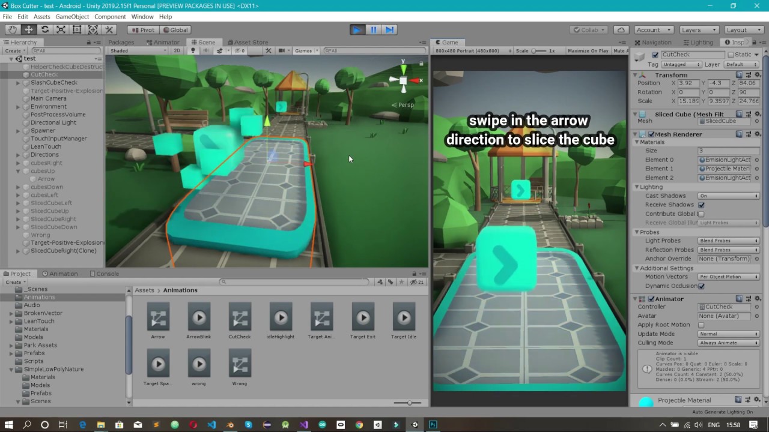
Task: Open the Gizmos dropdown
Action: point(306,50)
